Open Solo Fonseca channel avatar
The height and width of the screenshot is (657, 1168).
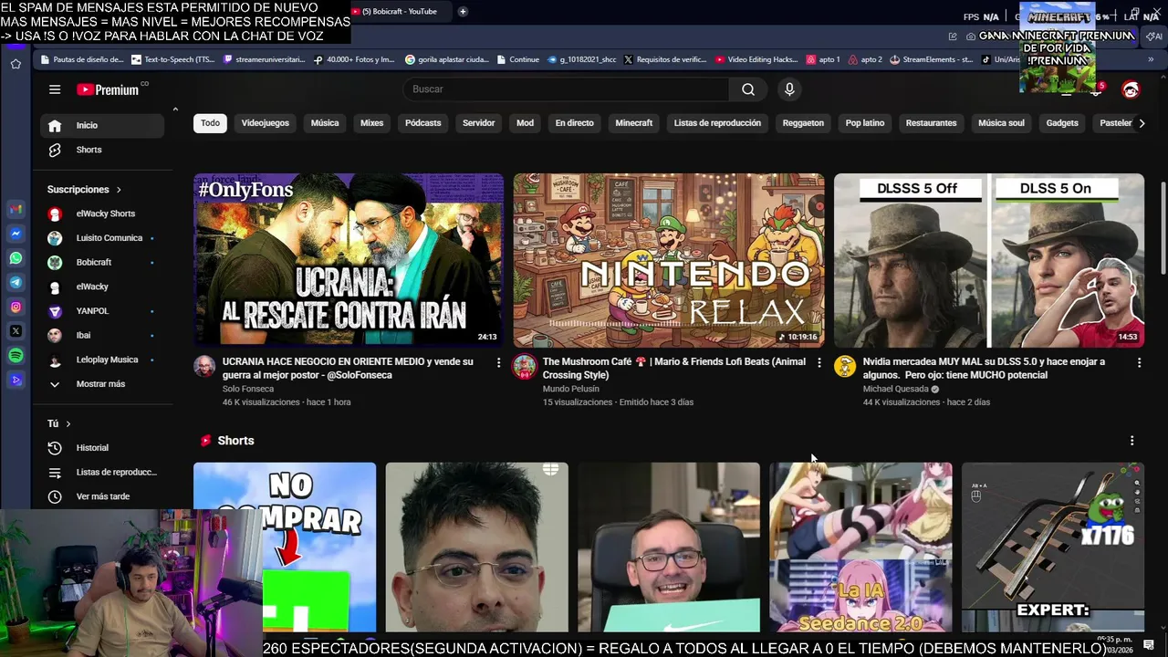point(204,367)
